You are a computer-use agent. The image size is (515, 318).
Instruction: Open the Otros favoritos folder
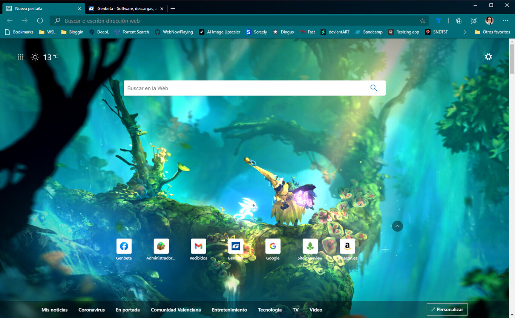click(x=493, y=32)
